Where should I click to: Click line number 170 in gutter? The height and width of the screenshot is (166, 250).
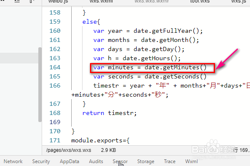coord(55,131)
